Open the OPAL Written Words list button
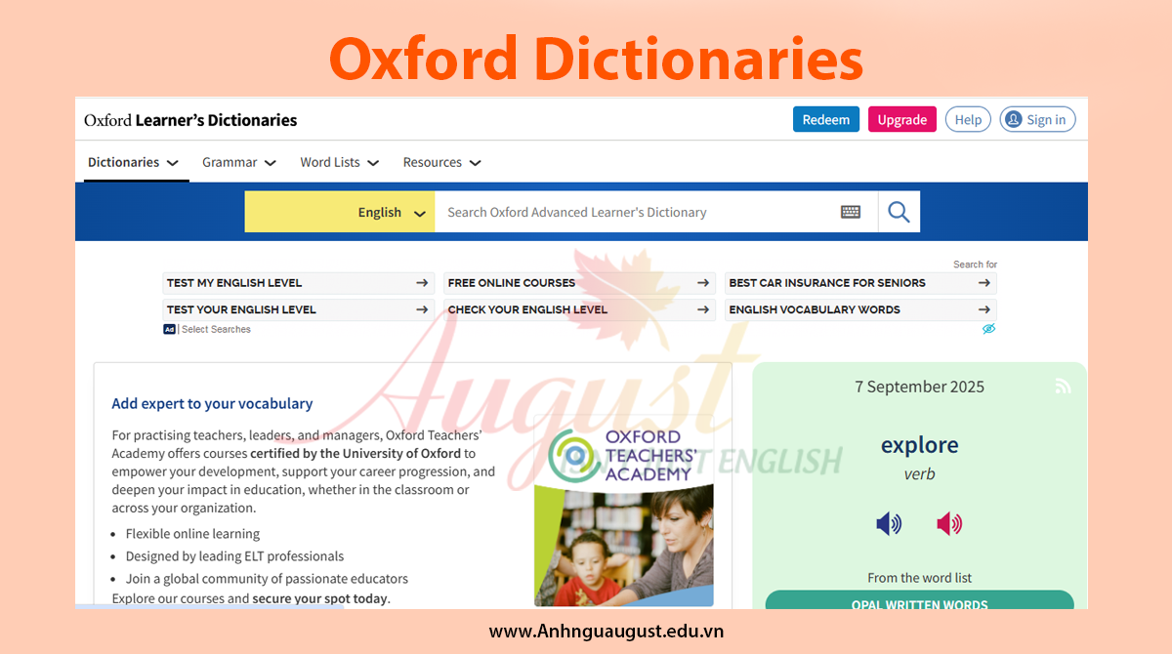 pos(919,601)
